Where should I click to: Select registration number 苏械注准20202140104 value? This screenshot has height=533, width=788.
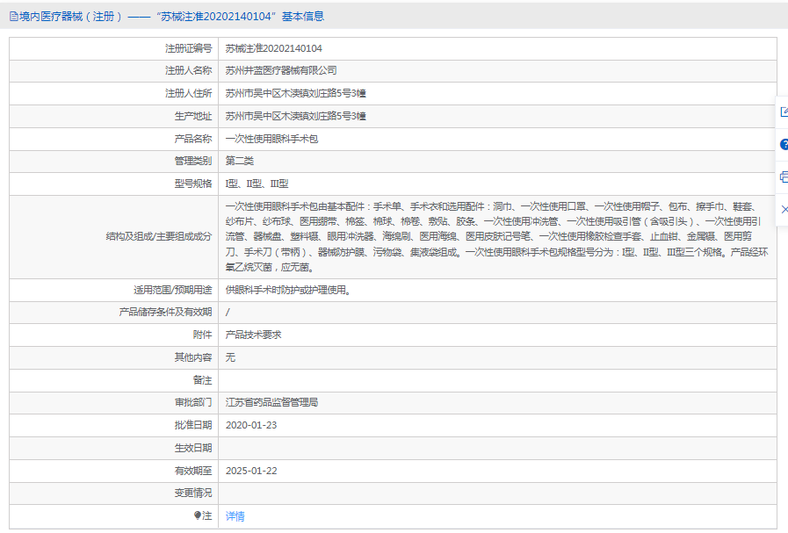(x=273, y=48)
